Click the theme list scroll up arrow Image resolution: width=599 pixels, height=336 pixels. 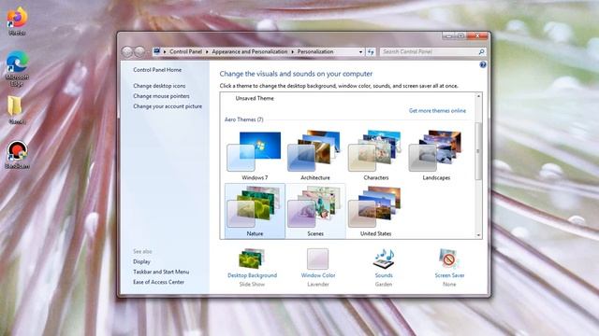(478, 96)
